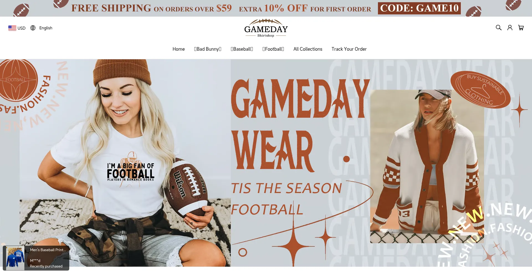532x275 pixels.
Task: Open the Football collection menu
Action: coord(273,49)
